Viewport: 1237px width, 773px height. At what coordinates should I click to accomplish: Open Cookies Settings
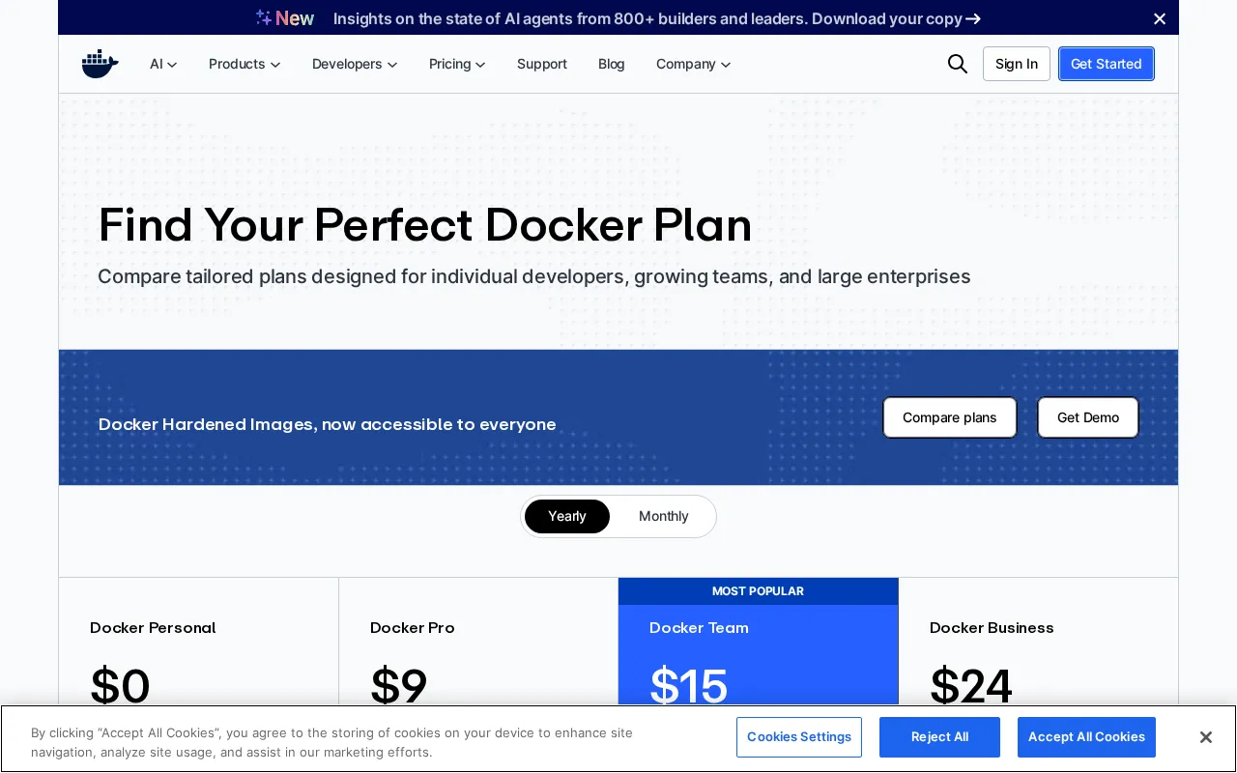pyautogui.click(x=799, y=737)
